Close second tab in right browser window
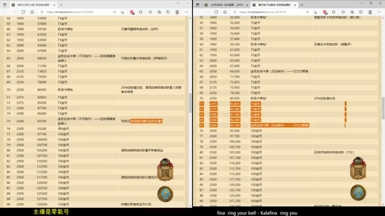Image resolution: width=385 pixels, height=216 pixels. pyautogui.click(x=295, y=5)
